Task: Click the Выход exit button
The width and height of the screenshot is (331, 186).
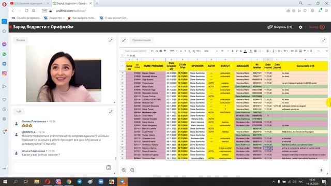Action: tap(317, 27)
